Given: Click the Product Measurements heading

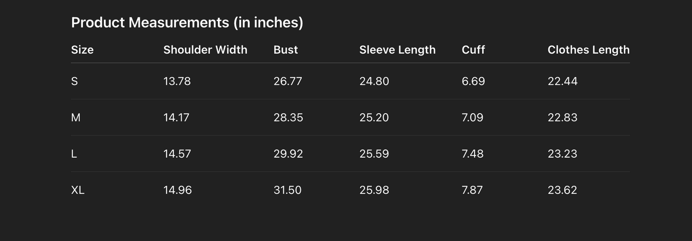Looking at the screenshot, I should coord(187,23).
